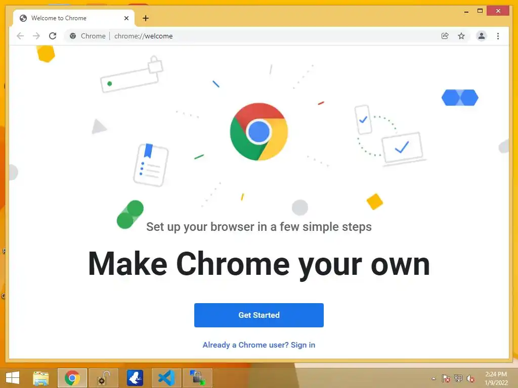518x388 pixels.
Task: Maximize the Chrome window
Action: coord(480,11)
